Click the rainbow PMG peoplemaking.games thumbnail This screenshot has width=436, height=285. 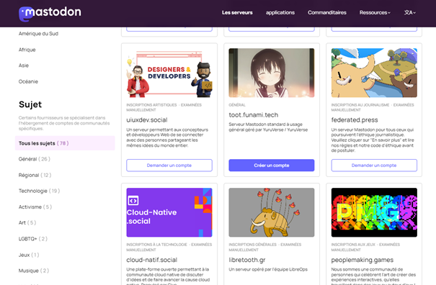click(x=374, y=212)
